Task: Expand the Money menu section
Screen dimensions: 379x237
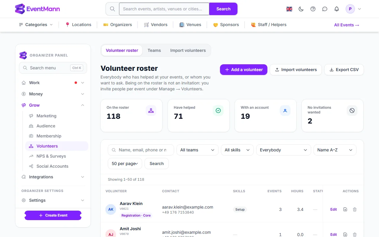Action: [53, 94]
